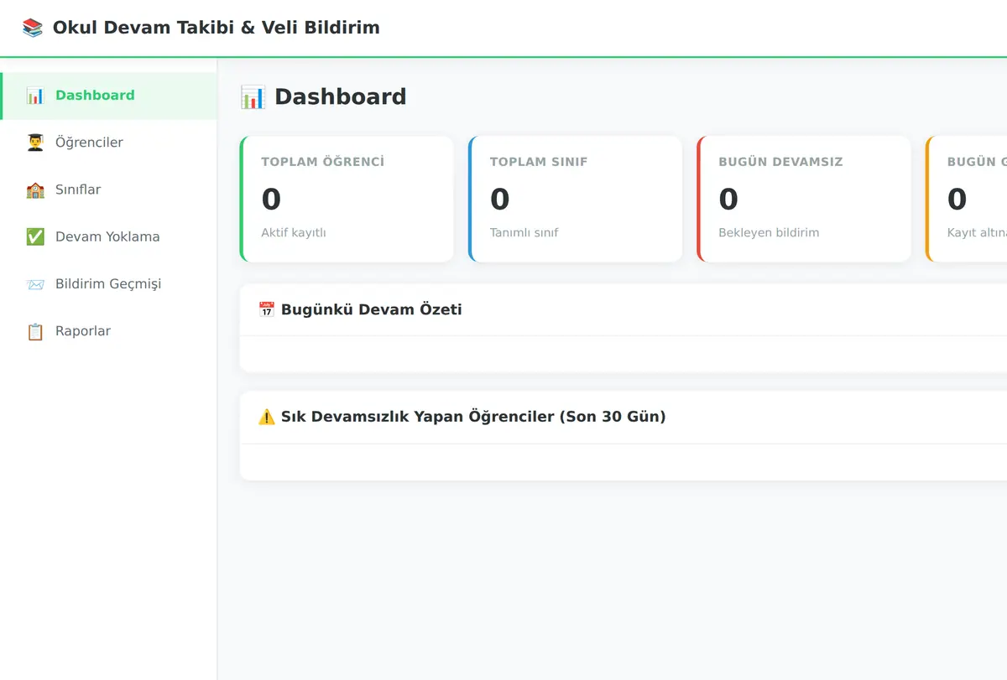1007x680 pixels.
Task: Click the warning icon beside Sık Devamsızlık
Action: 266,417
